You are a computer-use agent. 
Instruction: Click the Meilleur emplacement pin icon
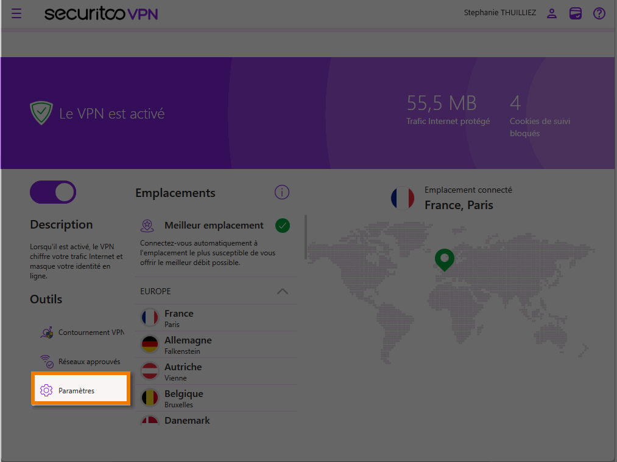(x=147, y=226)
